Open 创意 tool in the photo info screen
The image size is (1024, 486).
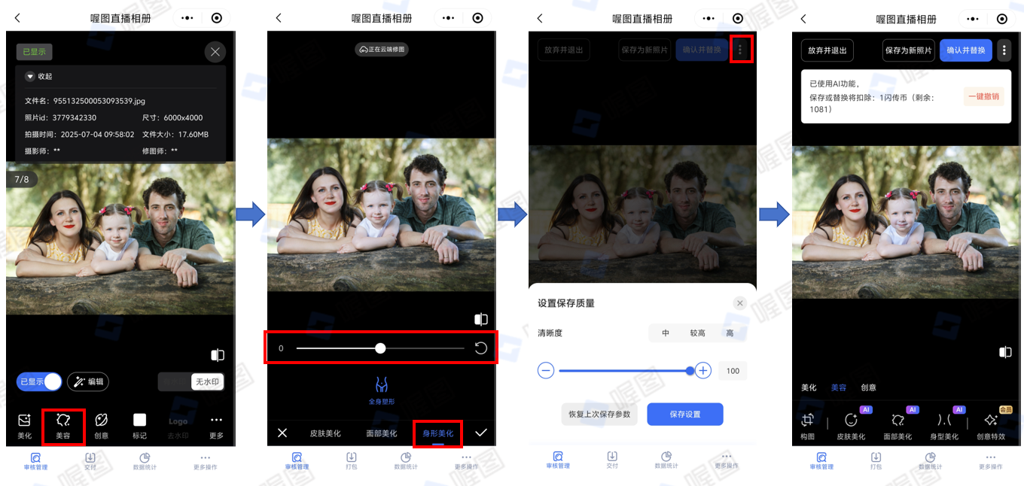click(x=101, y=426)
